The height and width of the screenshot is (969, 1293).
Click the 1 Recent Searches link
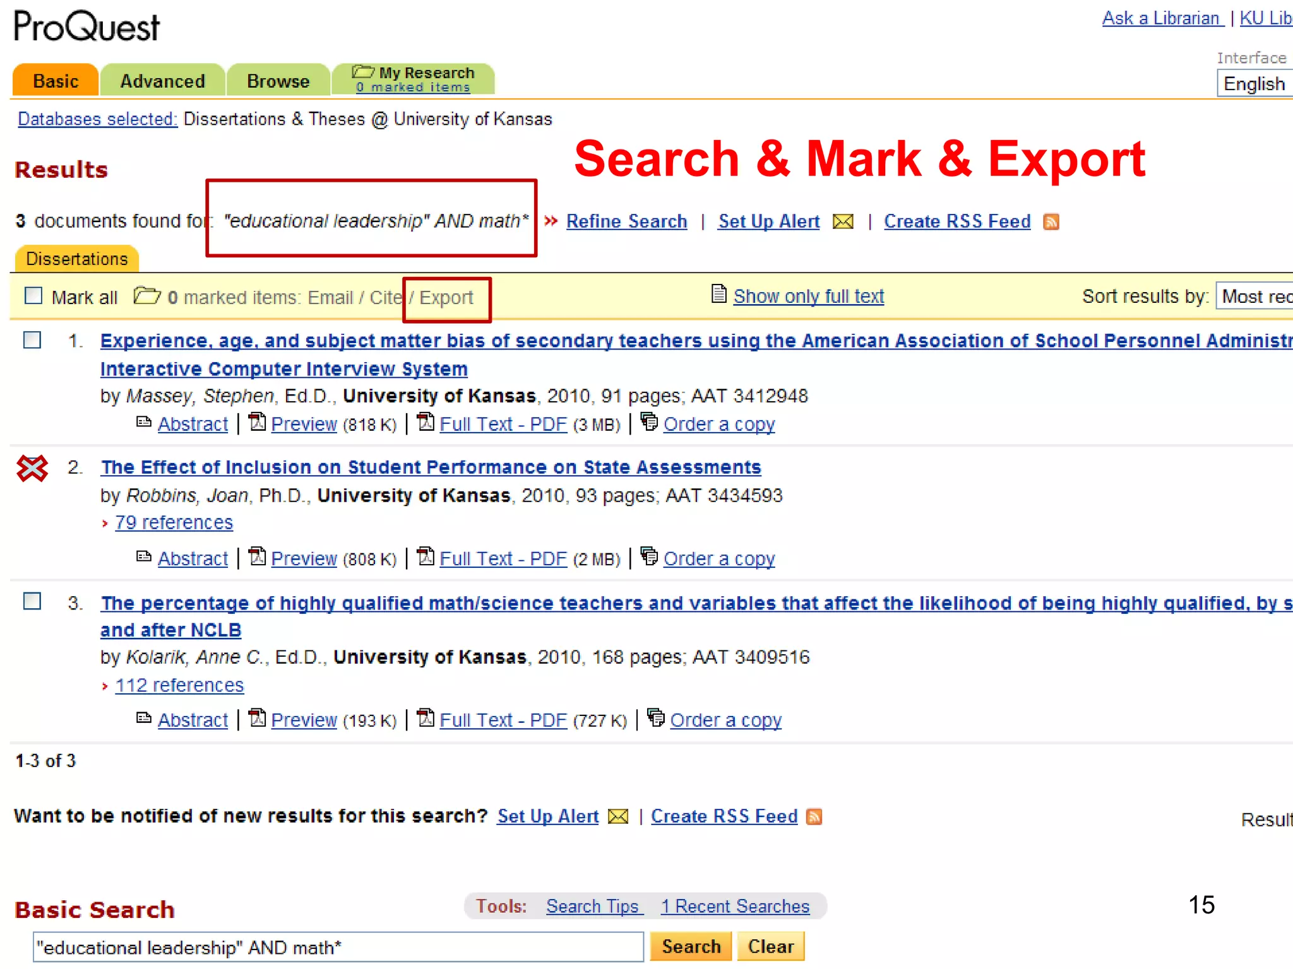pos(735,907)
